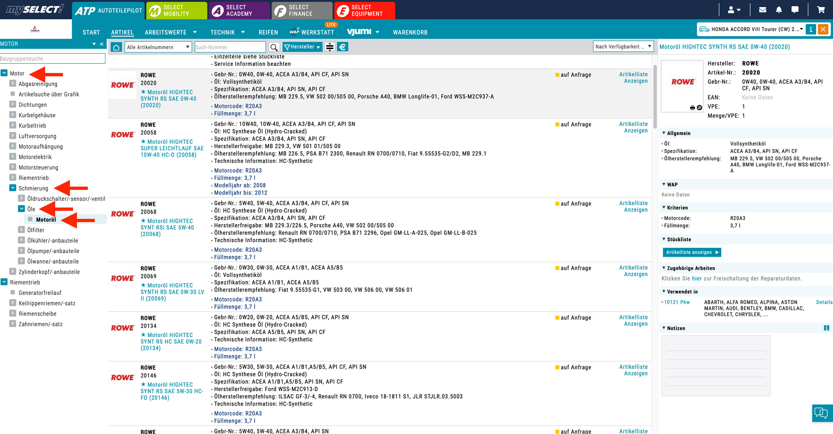833x434 pixels.
Task: Open the MOTOR panel dropdown arrow
Action: click(x=94, y=44)
